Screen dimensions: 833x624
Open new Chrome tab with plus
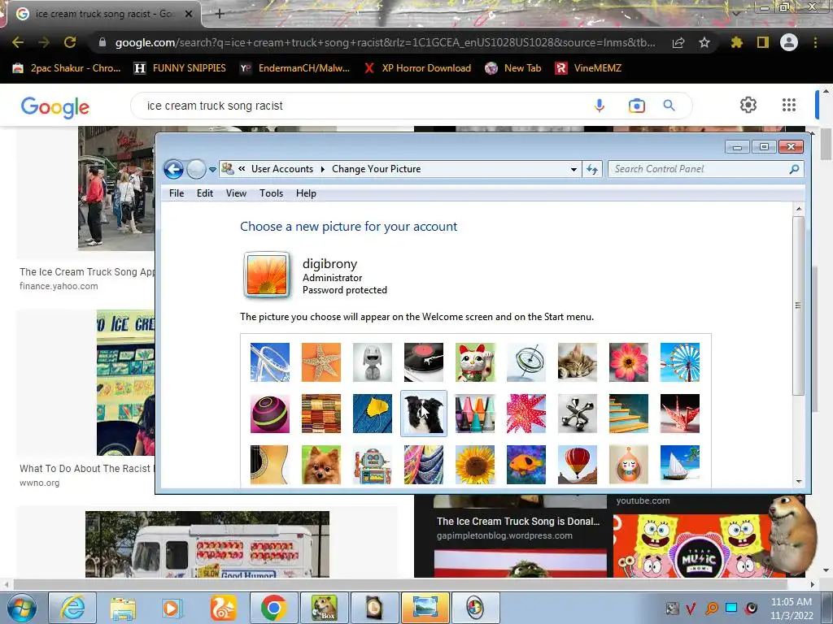(220, 14)
